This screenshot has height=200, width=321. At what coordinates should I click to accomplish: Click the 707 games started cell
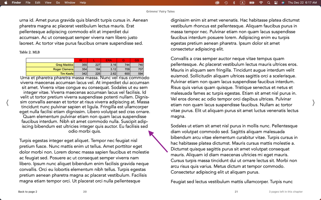coord(137,69)
